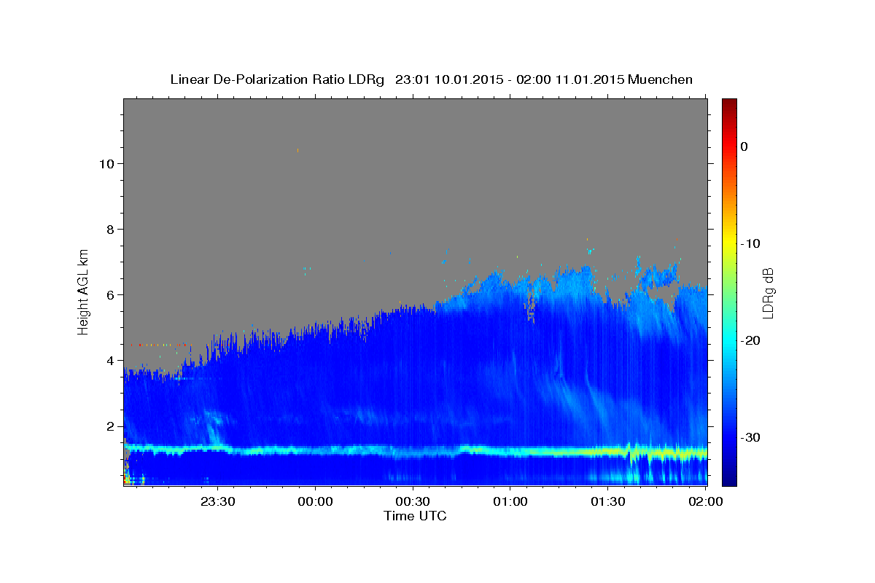
Task: Click the colorbar value "-30"
Action: tap(751, 437)
